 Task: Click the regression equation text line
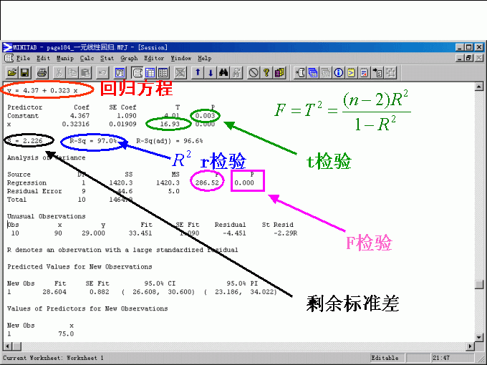[43, 91]
